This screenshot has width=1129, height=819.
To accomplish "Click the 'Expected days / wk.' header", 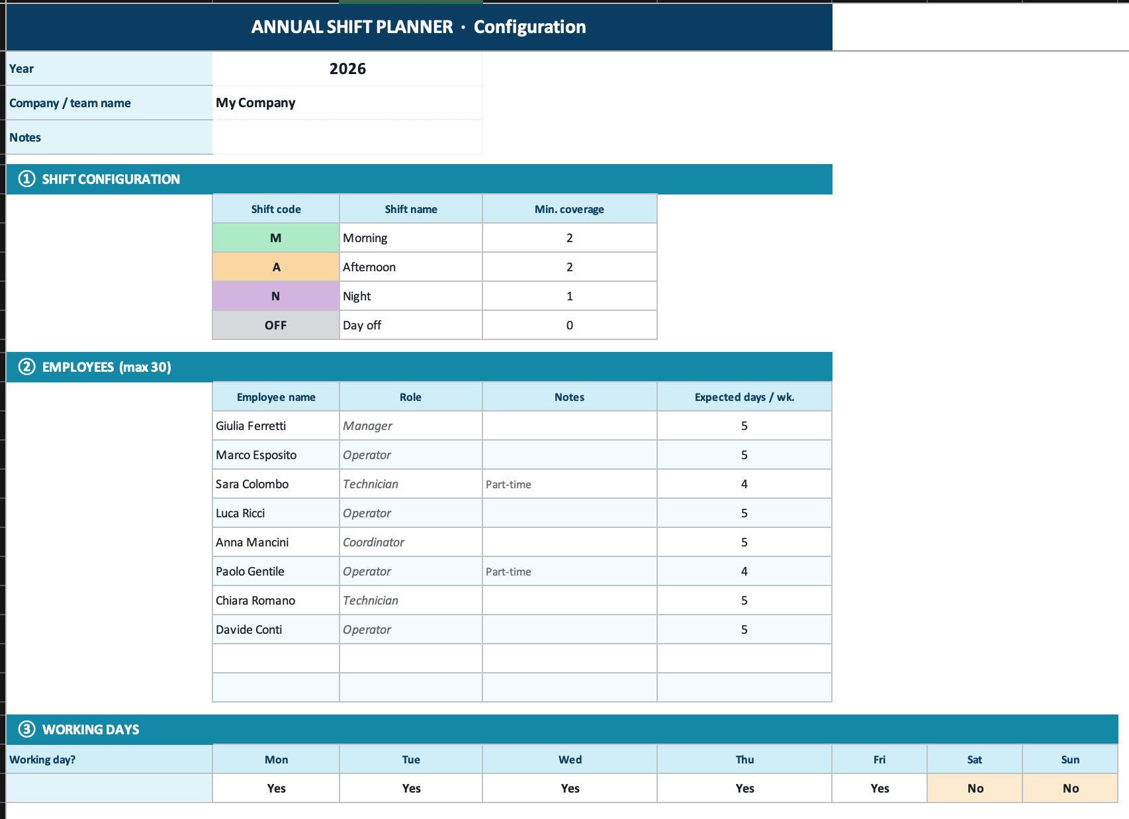I will tap(745, 397).
